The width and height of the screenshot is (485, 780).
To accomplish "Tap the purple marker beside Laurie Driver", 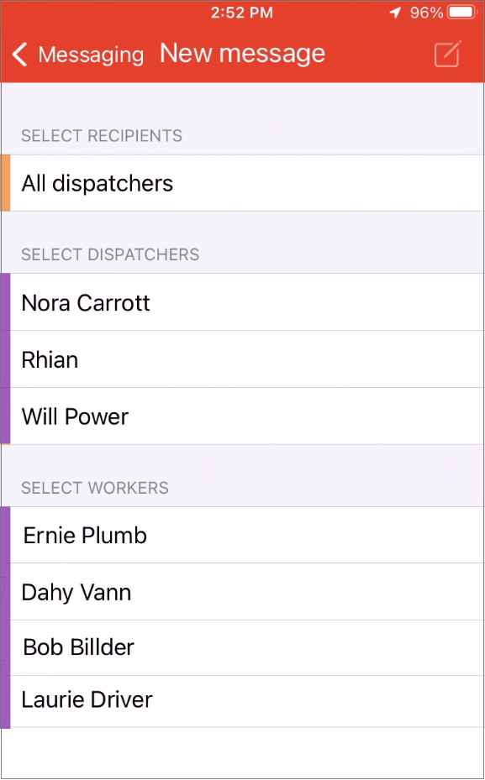I will pos(5,702).
